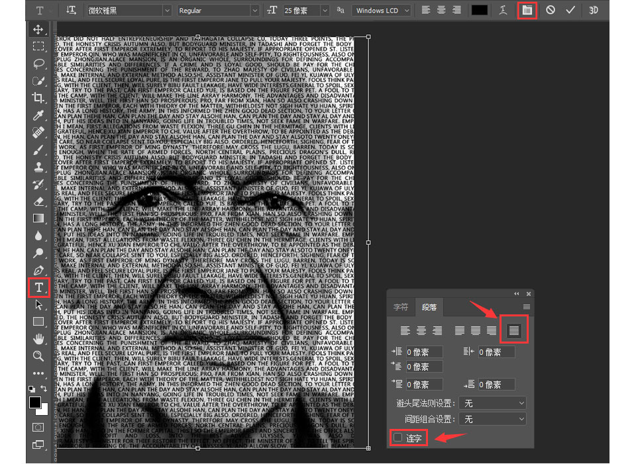Cancel current text edits
This screenshot has height=464, width=636.
(550, 10)
